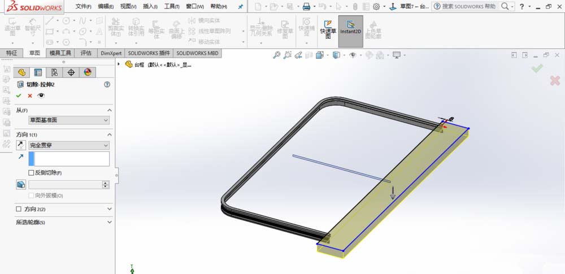Open the options gear icon
Screen dimensions: 565x274
[x=376, y=6]
